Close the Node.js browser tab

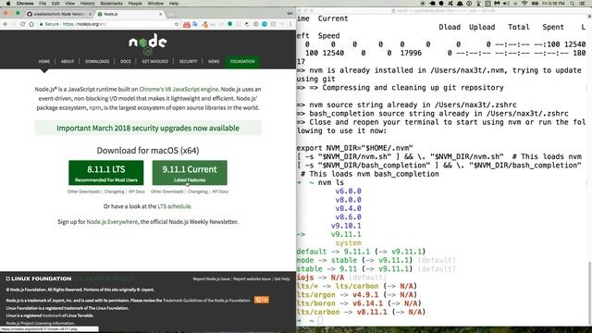(160, 14)
